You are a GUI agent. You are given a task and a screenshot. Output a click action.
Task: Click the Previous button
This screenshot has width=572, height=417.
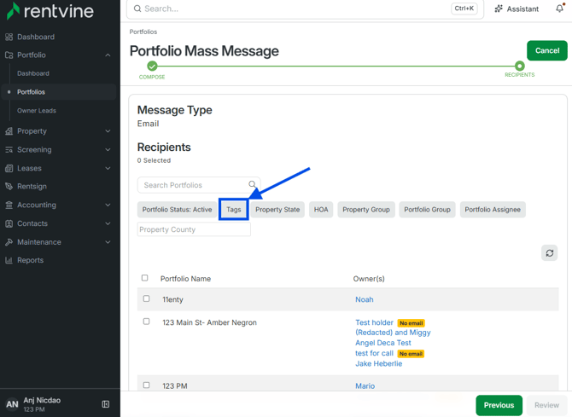coord(499,405)
